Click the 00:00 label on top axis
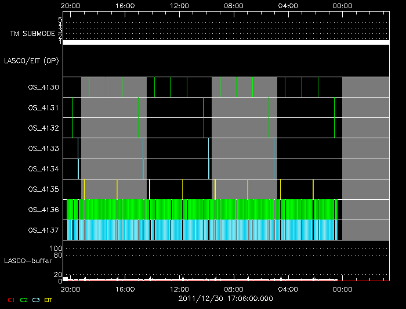The width and height of the screenshot is (406, 309). 343,5
